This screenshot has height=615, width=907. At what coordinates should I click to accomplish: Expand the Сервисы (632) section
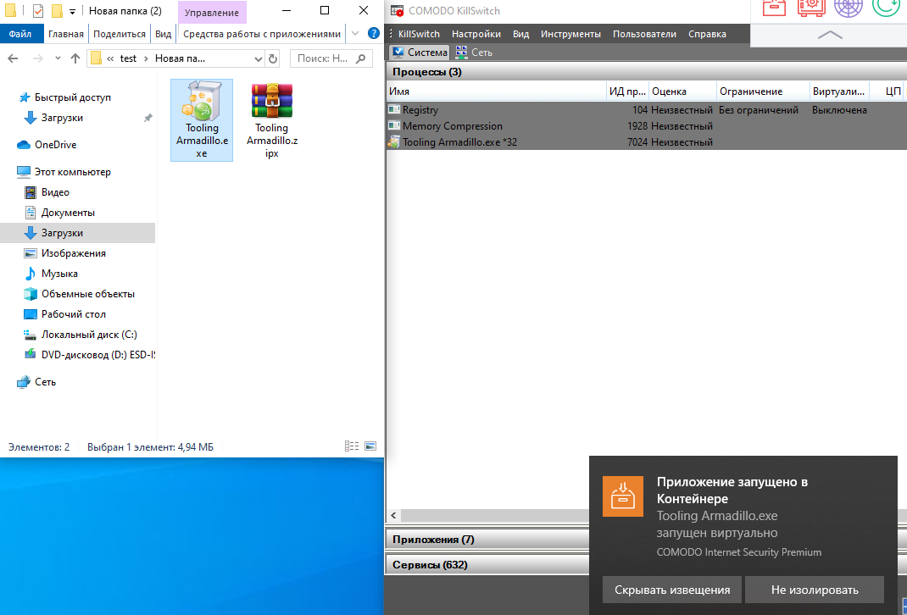[x=487, y=565]
